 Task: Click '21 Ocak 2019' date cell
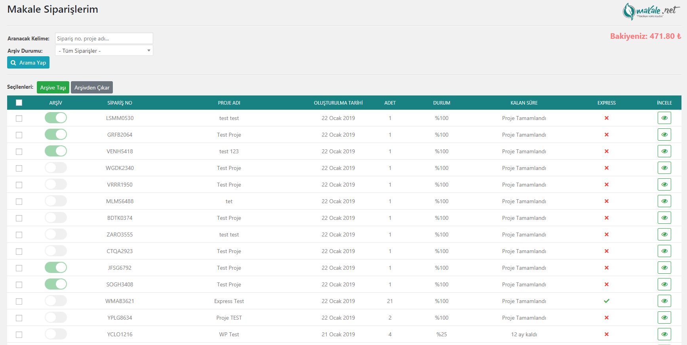click(338, 334)
